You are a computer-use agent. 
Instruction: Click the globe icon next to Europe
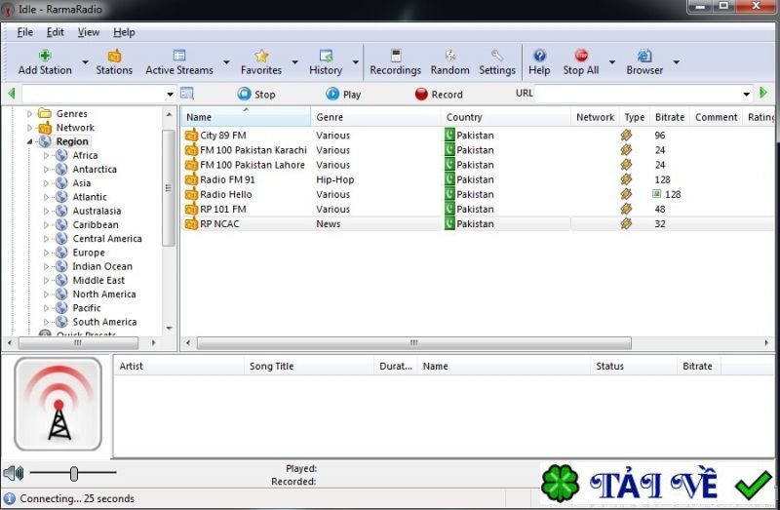61,253
